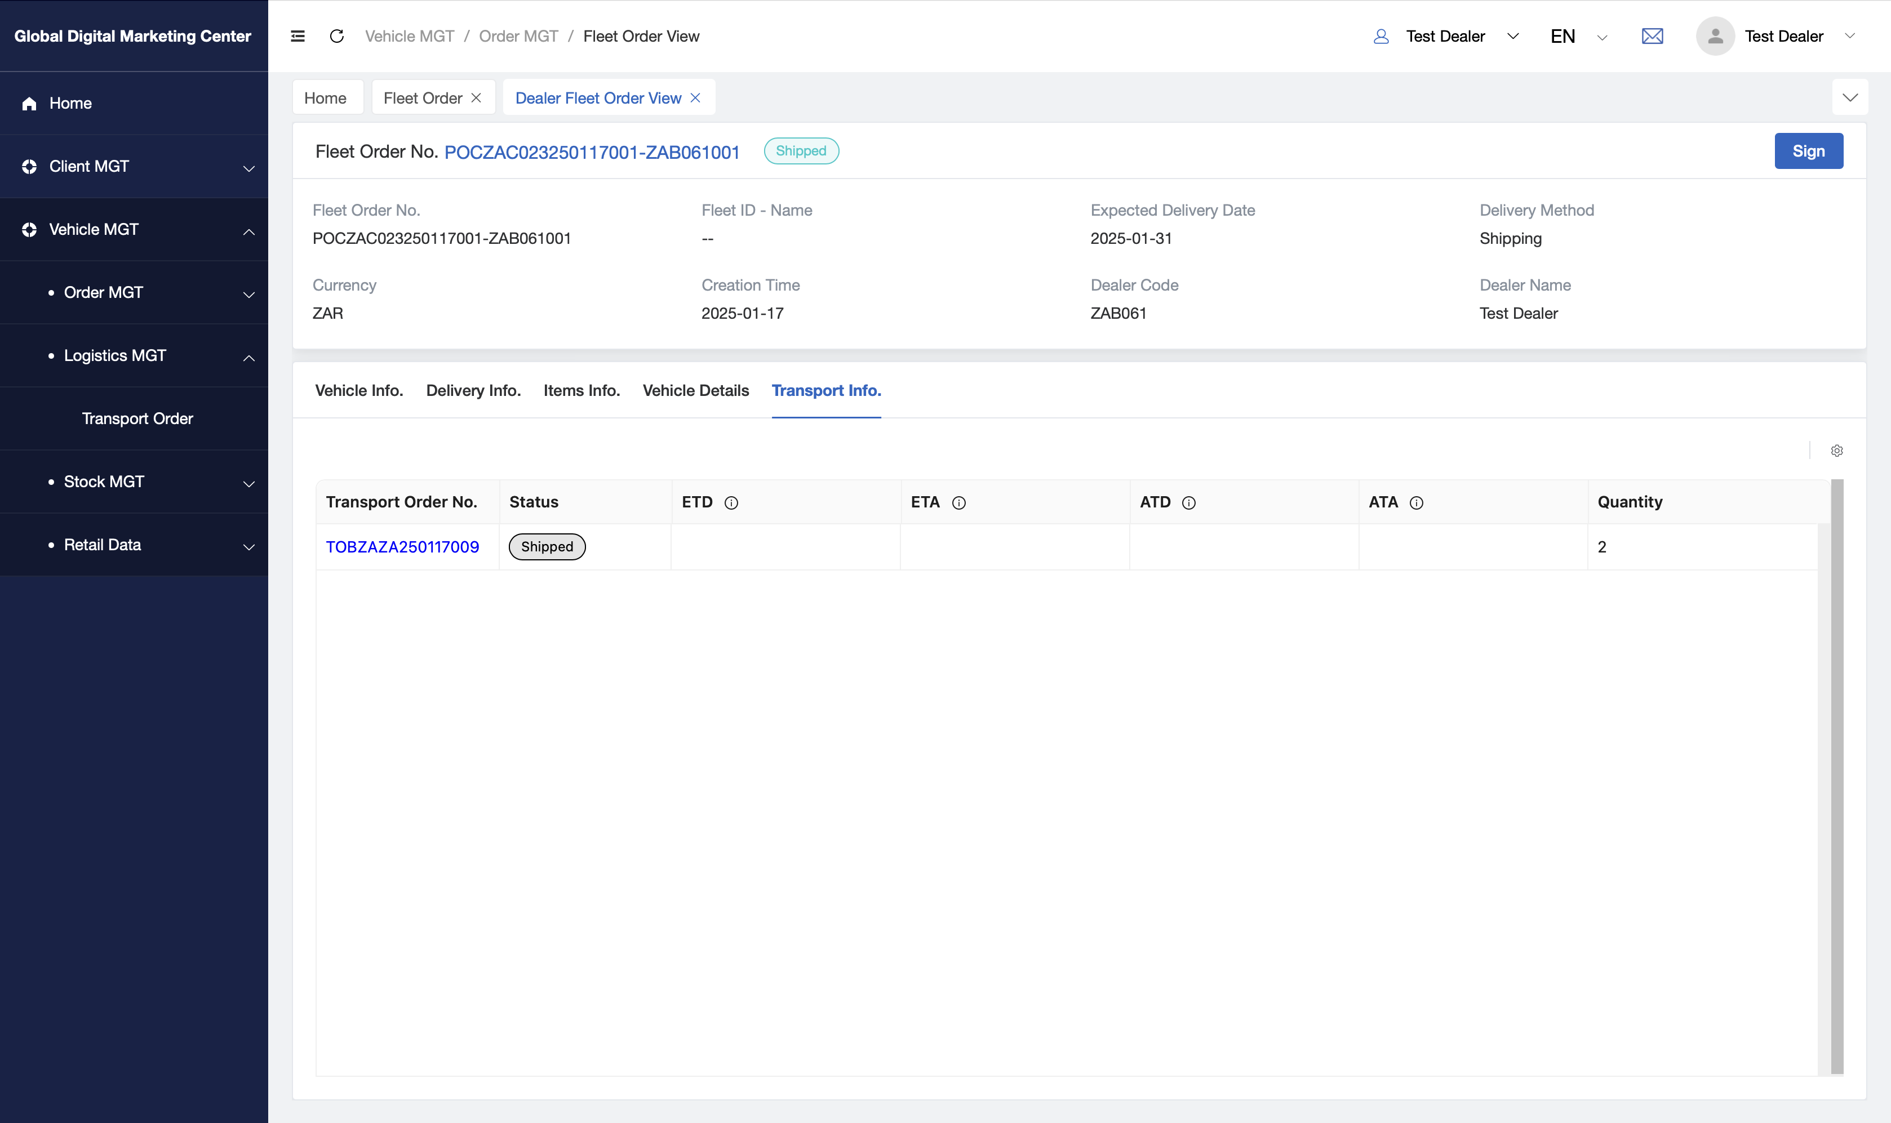This screenshot has height=1123, width=1891.
Task: Click the ETA info icon
Action: tap(958, 503)
